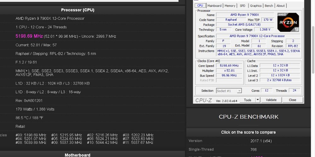This screenshot has height=157, width=315.
Task: Click the Level 3 cache value 2 x 32768 KBytes
Action: [280, 80]
